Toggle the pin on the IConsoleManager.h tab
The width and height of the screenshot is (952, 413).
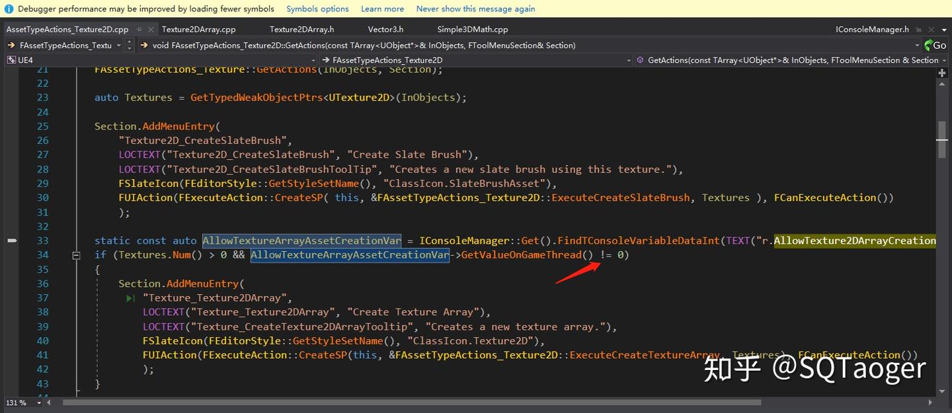pos(918,29)
